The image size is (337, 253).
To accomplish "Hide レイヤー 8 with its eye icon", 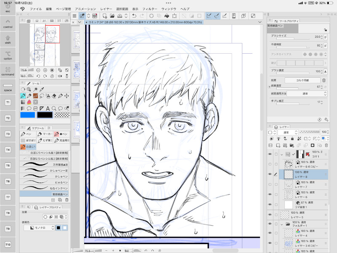I will (270, 174).
